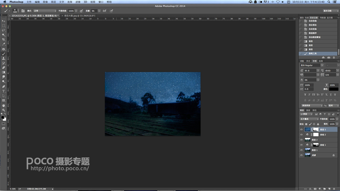This screenshot has width=340, height=191.
Task: Toggle visibility of 曲线 1 layer
Action: (x=301, y=145)
